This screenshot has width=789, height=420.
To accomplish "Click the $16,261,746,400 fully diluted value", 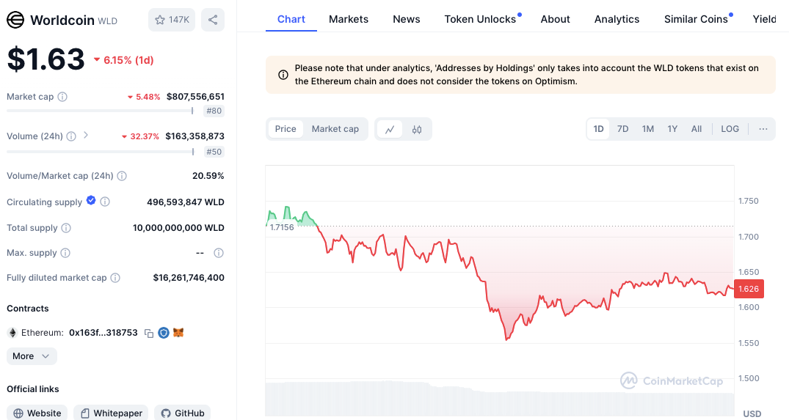I will (x=189, y=278).
